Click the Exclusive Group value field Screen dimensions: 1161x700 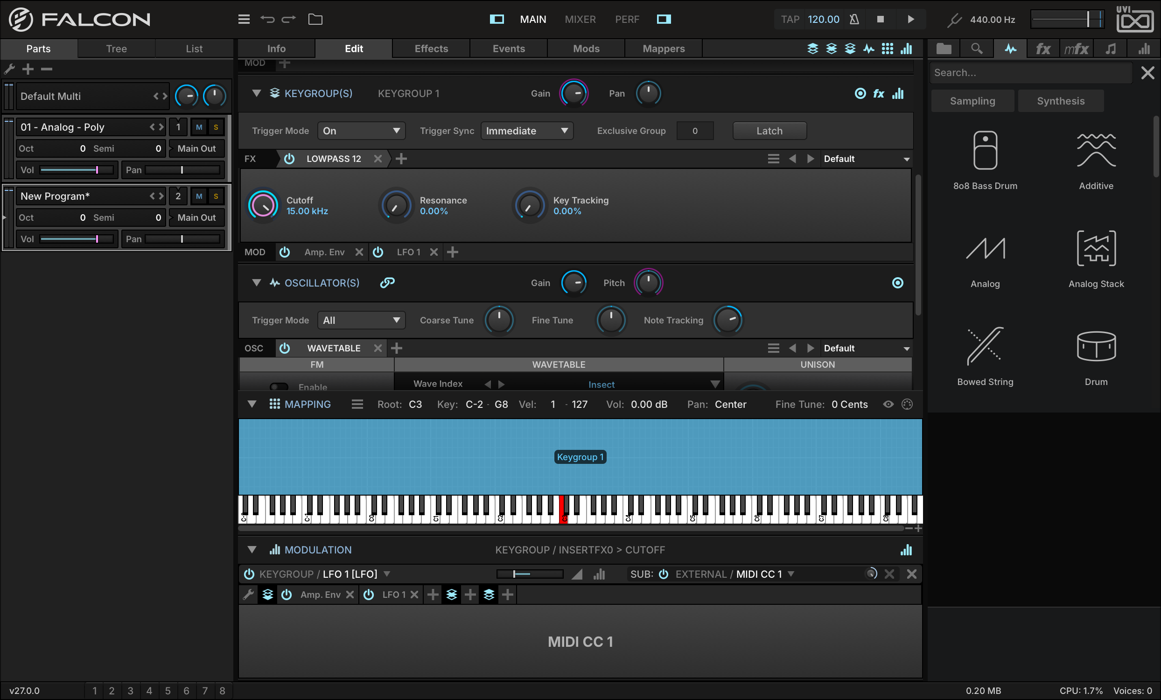point(695,131)
